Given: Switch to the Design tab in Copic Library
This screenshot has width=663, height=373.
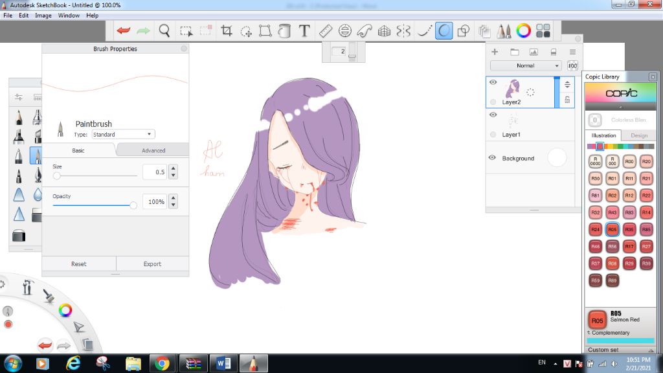Looking at the screenshot, I should (x=639, y=135).
